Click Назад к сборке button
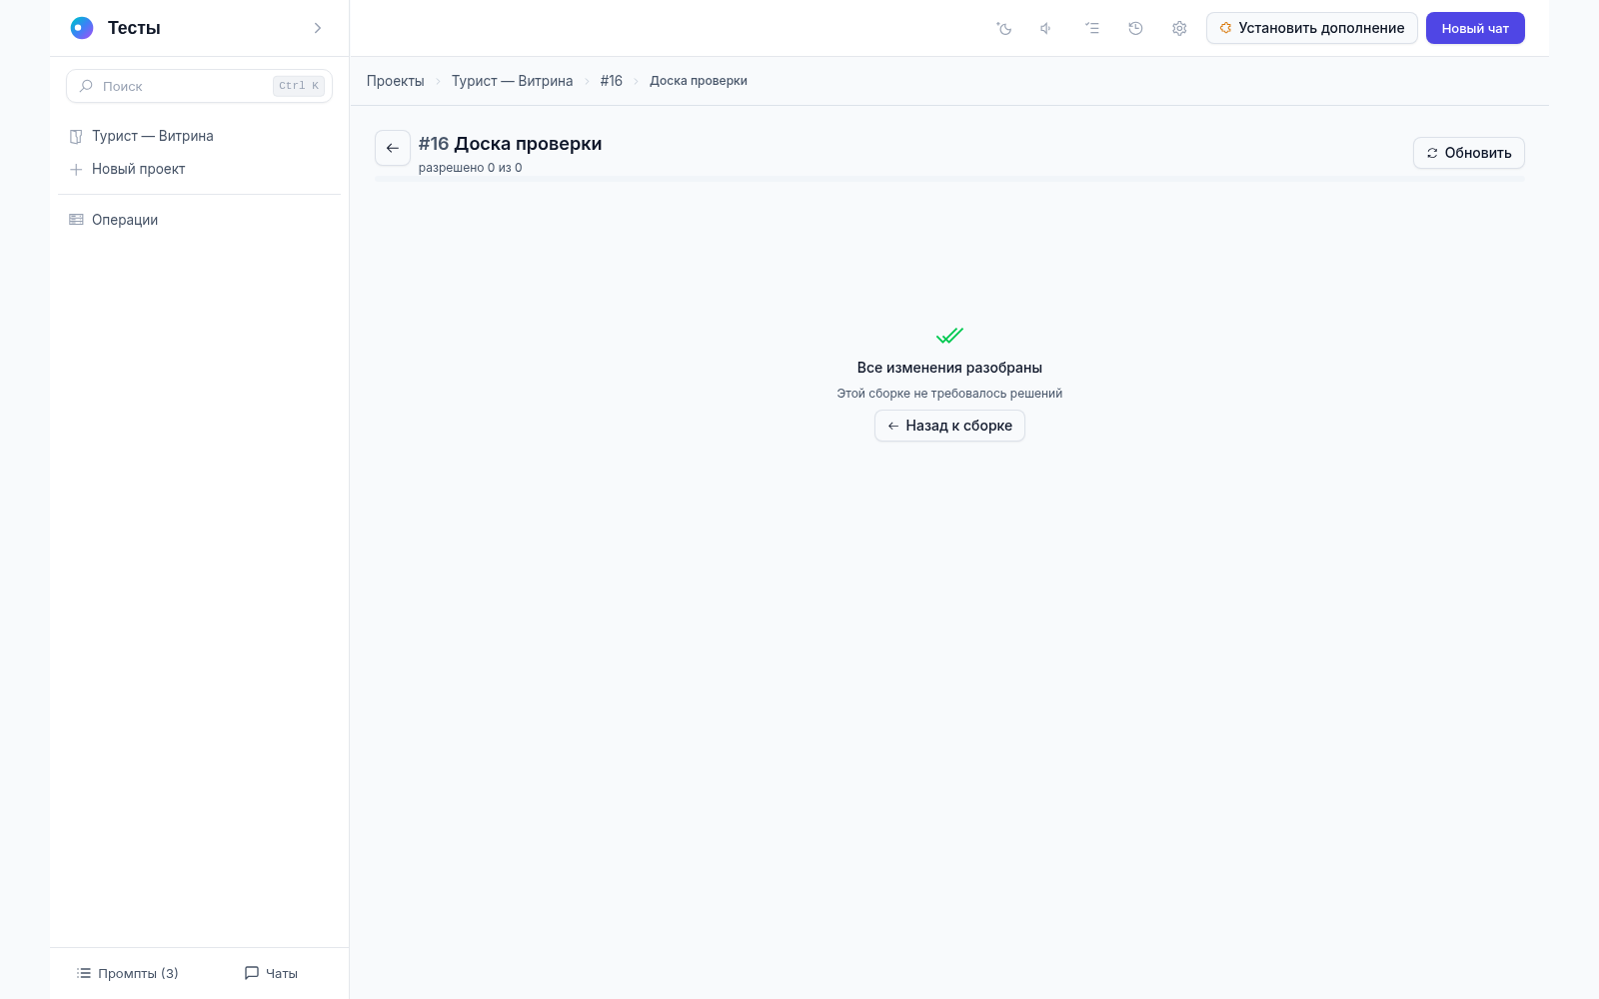This screenshot has width=1599, height=999. click(x=949, y=426)
